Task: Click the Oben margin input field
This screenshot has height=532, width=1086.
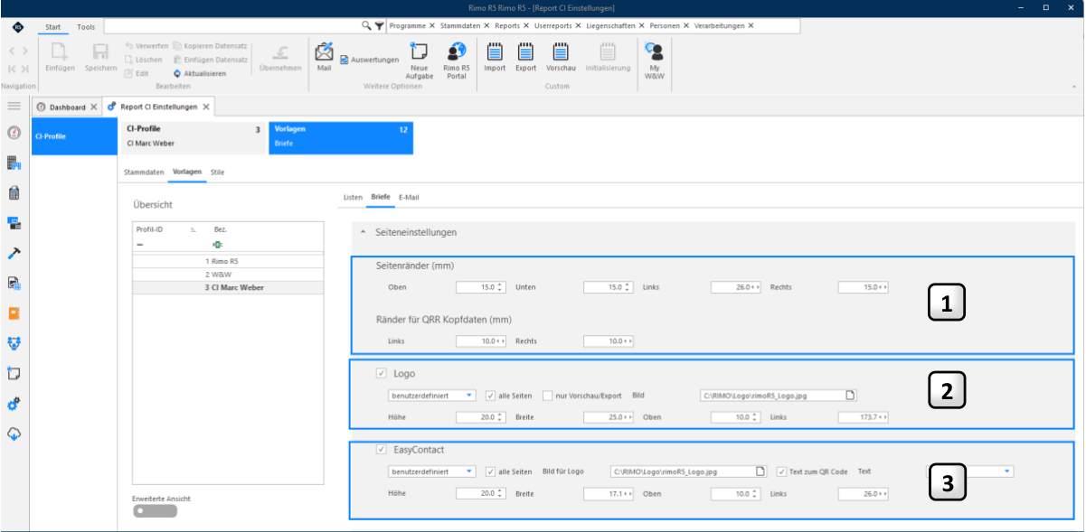Action: [x=480, y=287]
